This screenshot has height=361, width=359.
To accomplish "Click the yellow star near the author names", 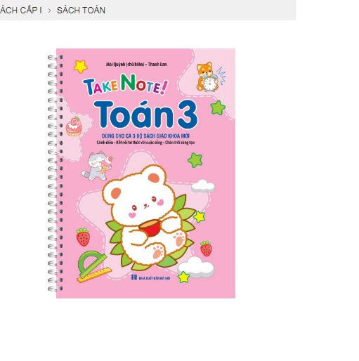I will [x=81, y=67].
